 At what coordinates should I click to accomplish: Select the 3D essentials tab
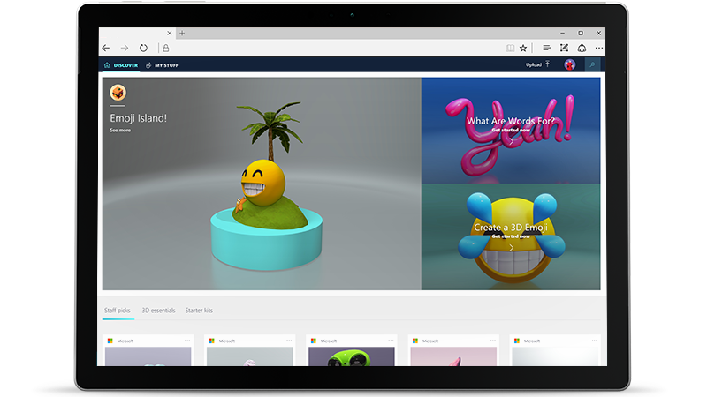point(159,311)
